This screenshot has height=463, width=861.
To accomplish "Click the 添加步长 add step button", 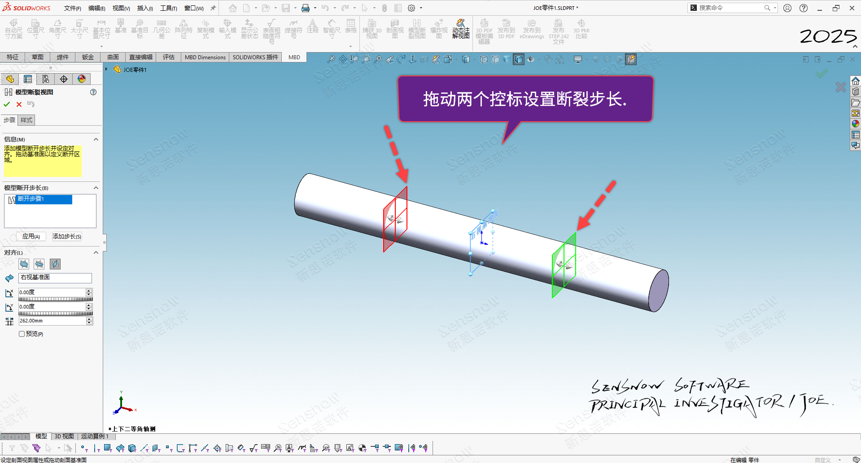I will [67, 237].
